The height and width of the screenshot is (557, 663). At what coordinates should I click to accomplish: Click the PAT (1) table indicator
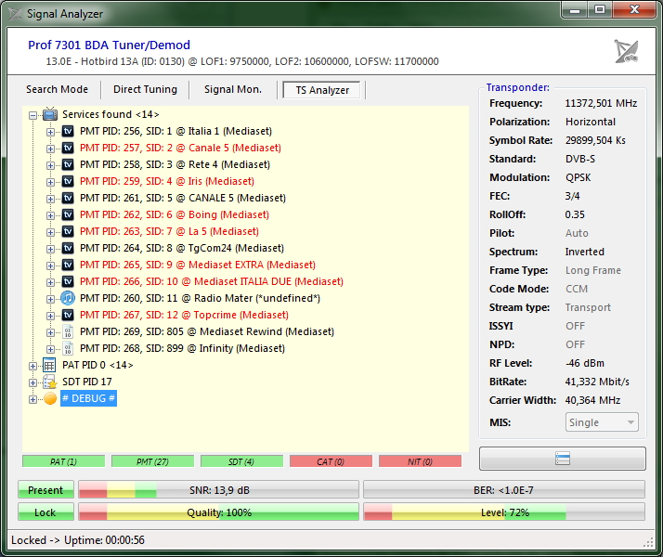click(63, 461)
